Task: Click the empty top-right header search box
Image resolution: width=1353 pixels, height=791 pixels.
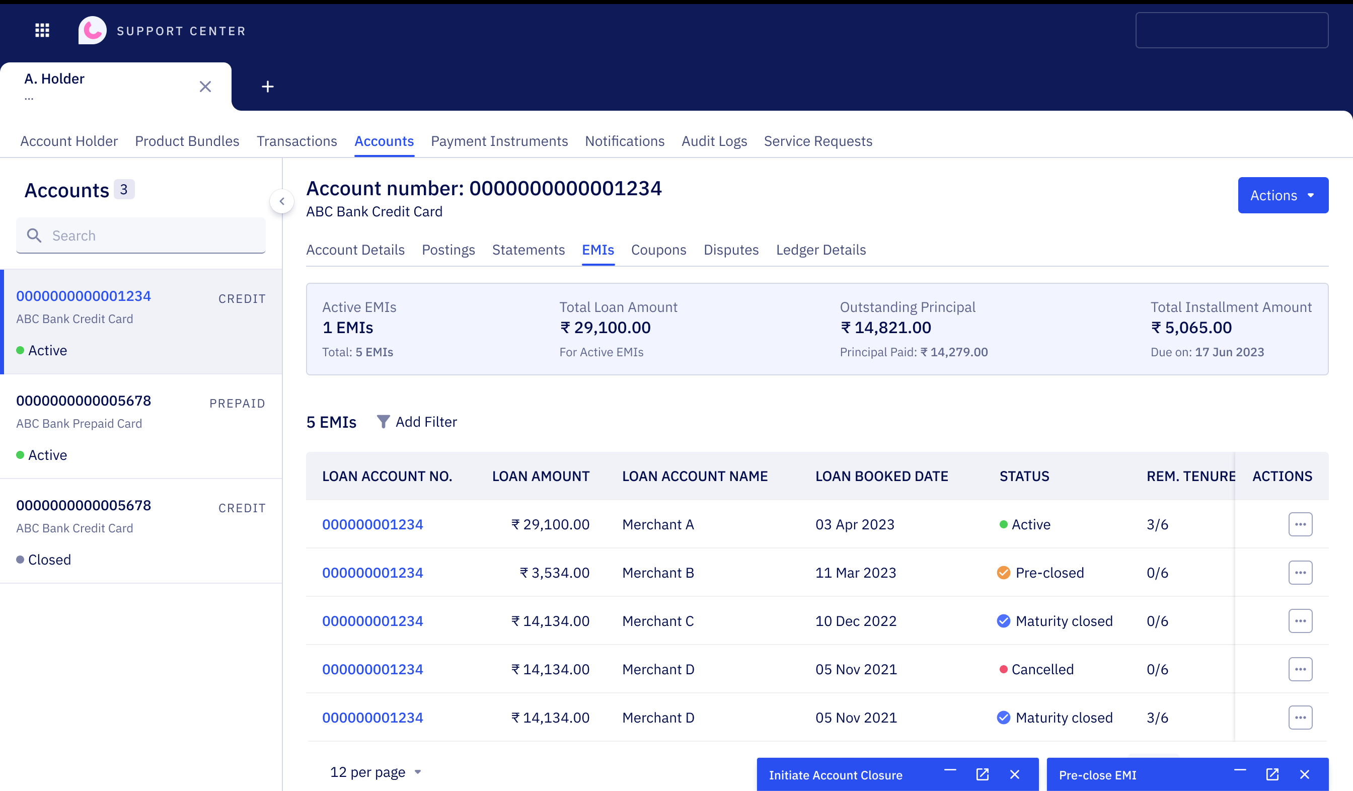Action: point(1232,31)
